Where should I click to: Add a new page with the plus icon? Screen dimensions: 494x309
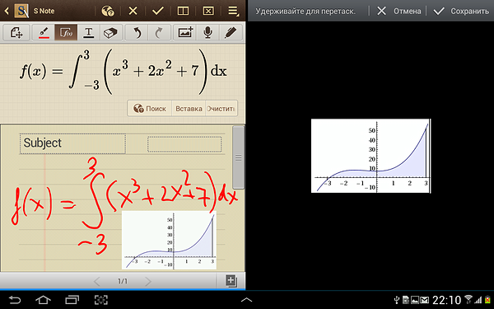click(231, 281)
